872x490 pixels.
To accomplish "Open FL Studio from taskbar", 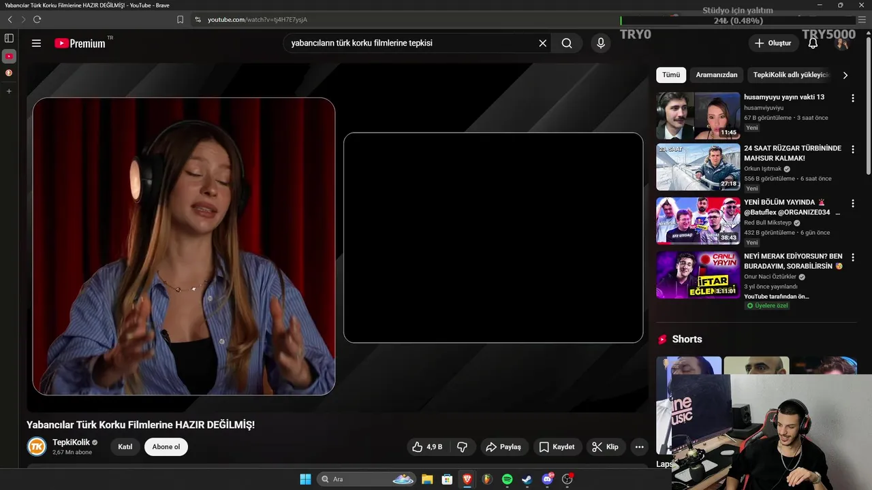I will [x=487, y=479].
